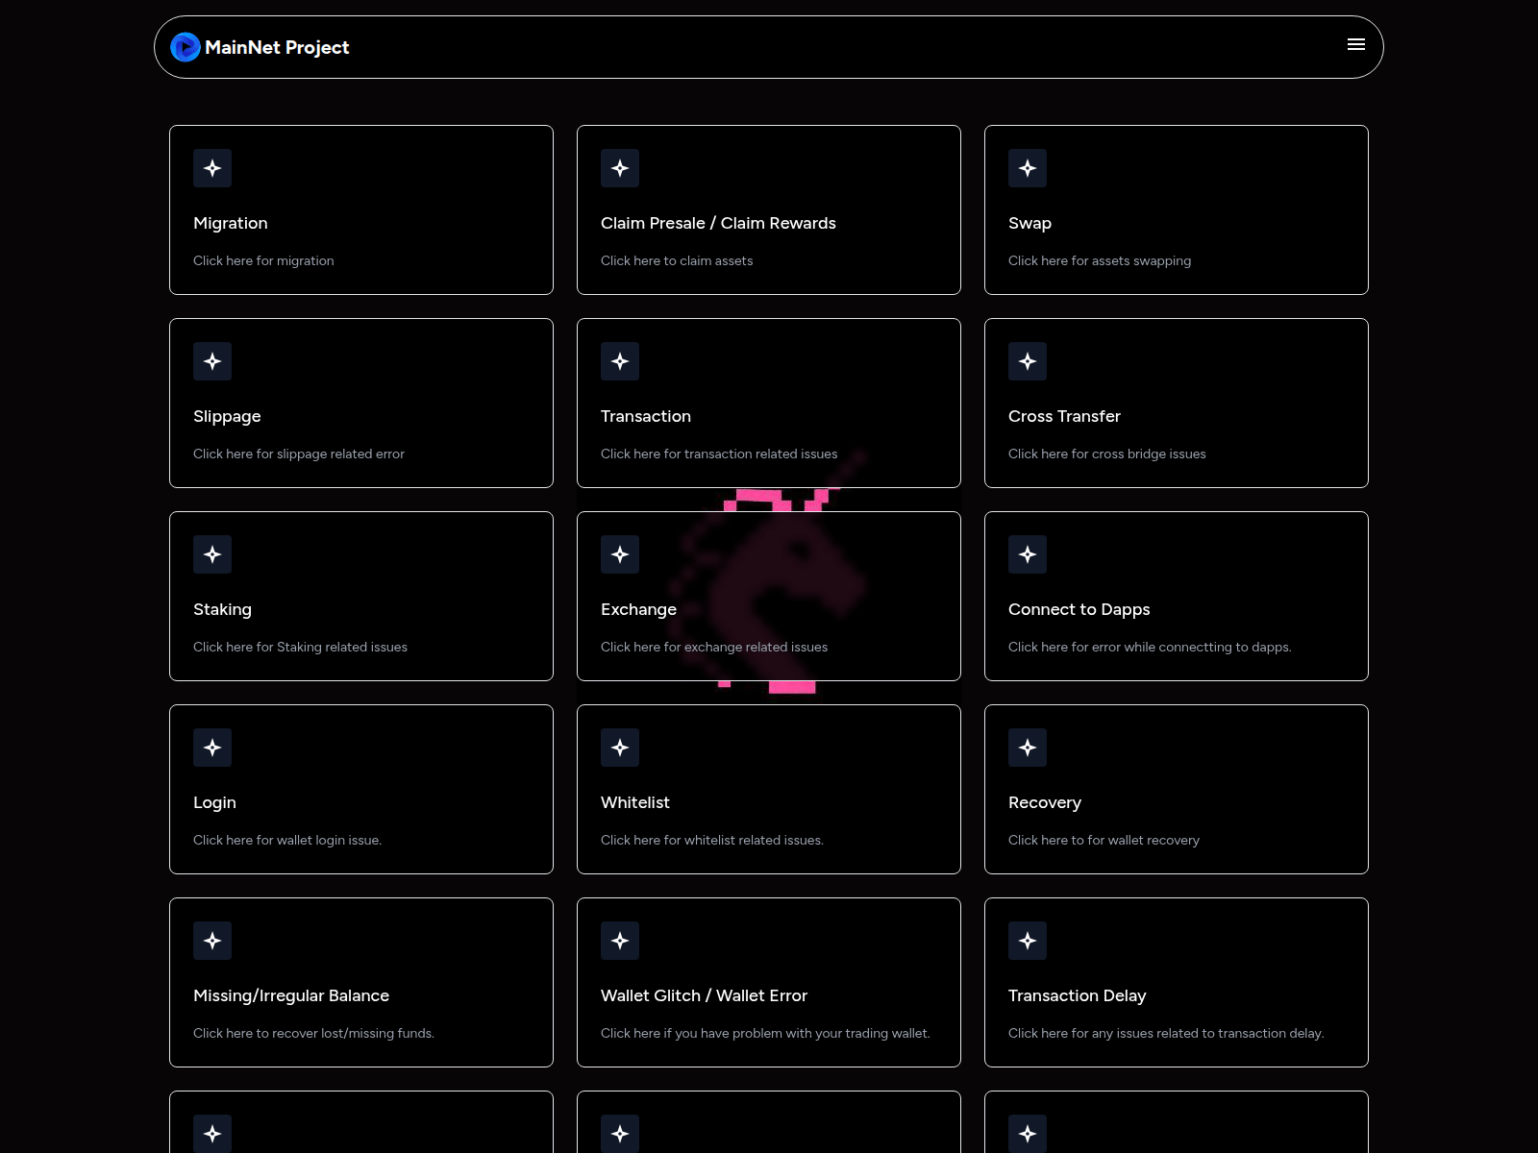Click the star icon on Transaction Delay card
1538x1153 pixels.
tap(1028, 941)
